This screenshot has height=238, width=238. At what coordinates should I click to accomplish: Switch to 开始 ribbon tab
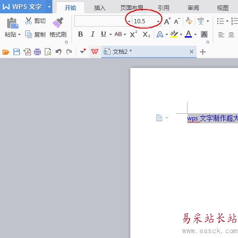pos(70,8)
